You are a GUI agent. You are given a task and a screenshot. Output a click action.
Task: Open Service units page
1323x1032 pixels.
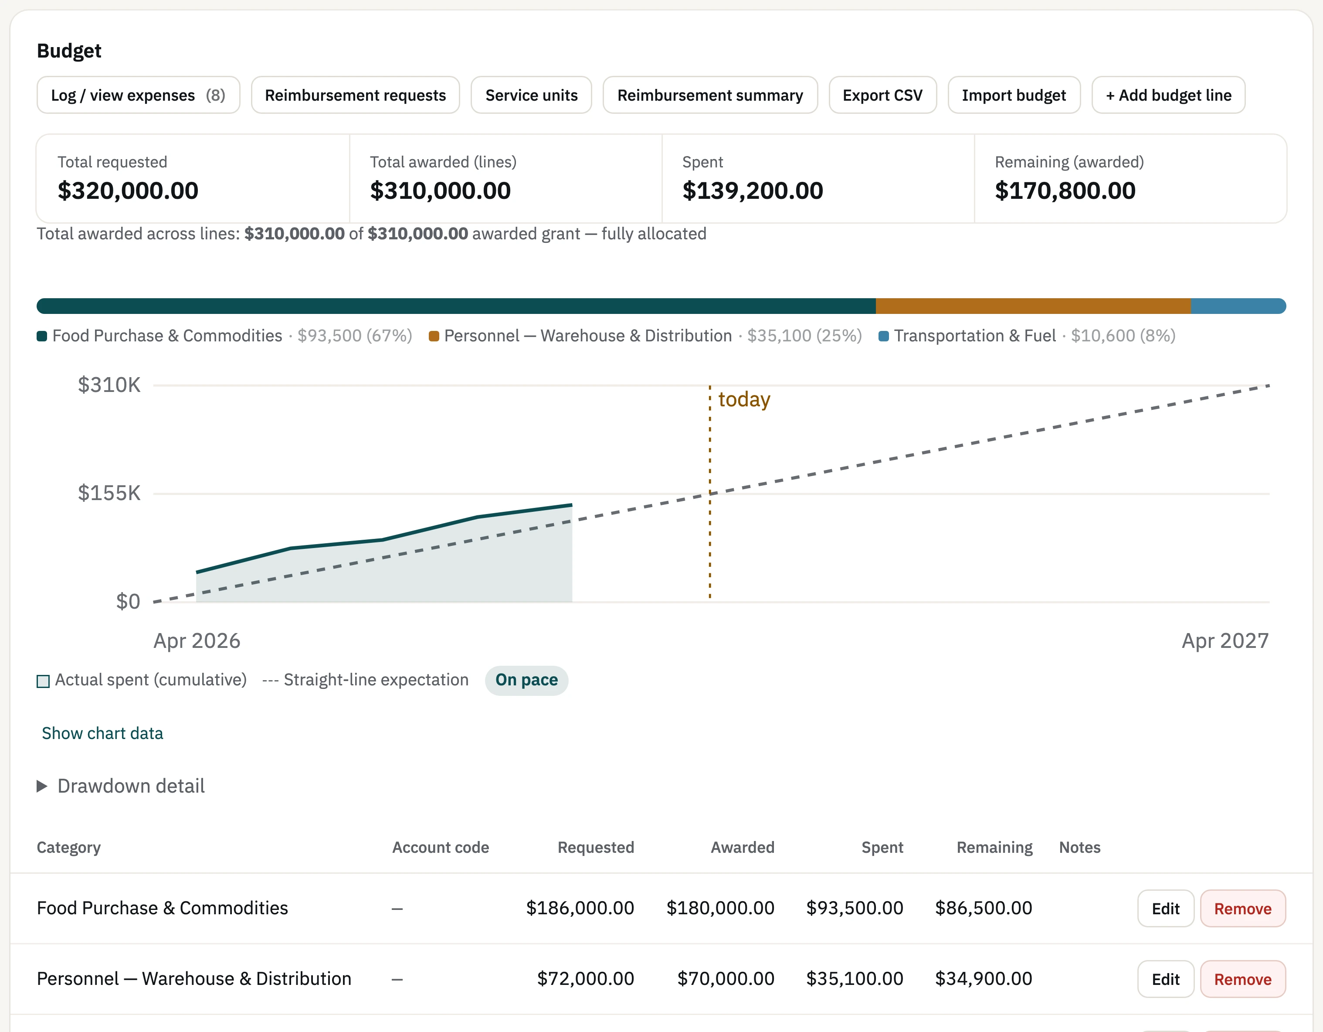click(531, 95)
